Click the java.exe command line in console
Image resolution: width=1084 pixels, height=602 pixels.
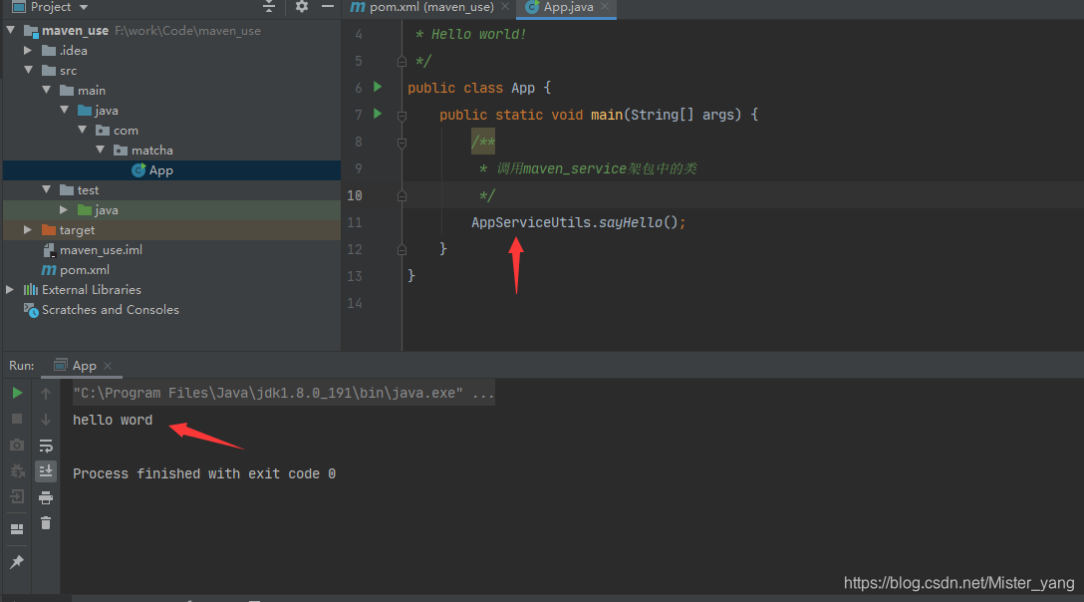pos(283,393)
